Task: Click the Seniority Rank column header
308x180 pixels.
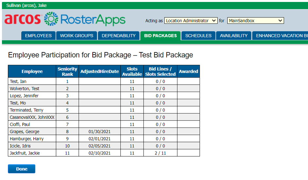Action: click(x=67, y=71)
